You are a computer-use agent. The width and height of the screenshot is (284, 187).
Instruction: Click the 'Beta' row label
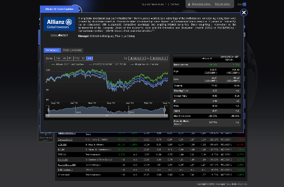pos(176,106)
